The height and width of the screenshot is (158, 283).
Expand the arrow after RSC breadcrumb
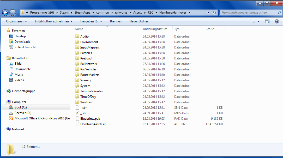156,13
